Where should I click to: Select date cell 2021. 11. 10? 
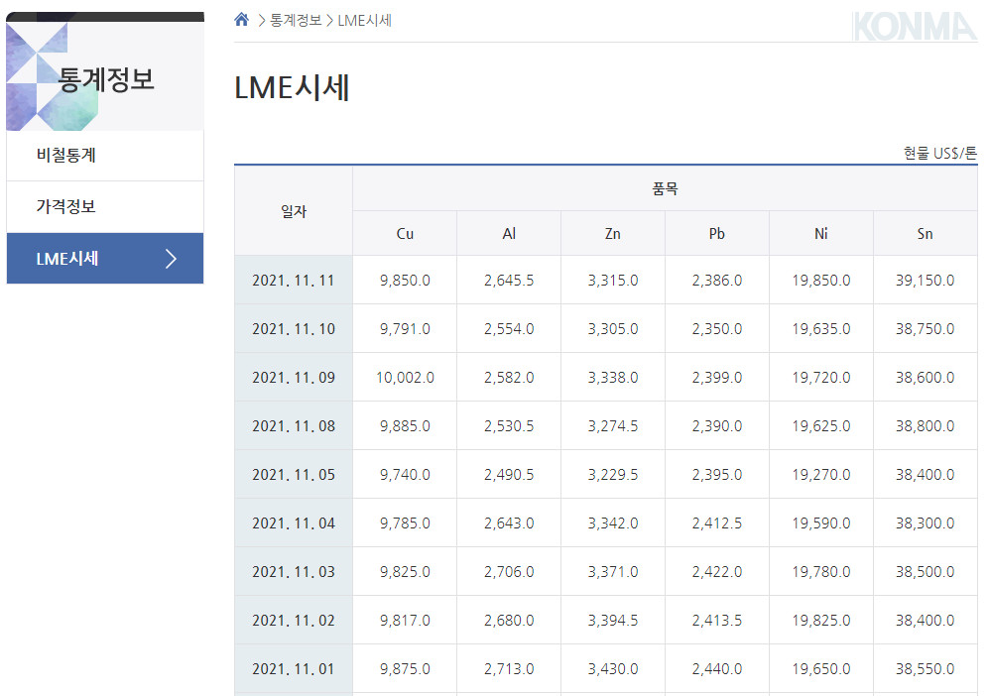point(294,329)
